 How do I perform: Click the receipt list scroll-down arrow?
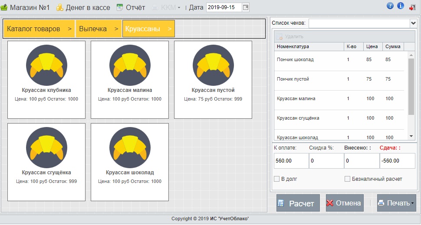[411, 137]
